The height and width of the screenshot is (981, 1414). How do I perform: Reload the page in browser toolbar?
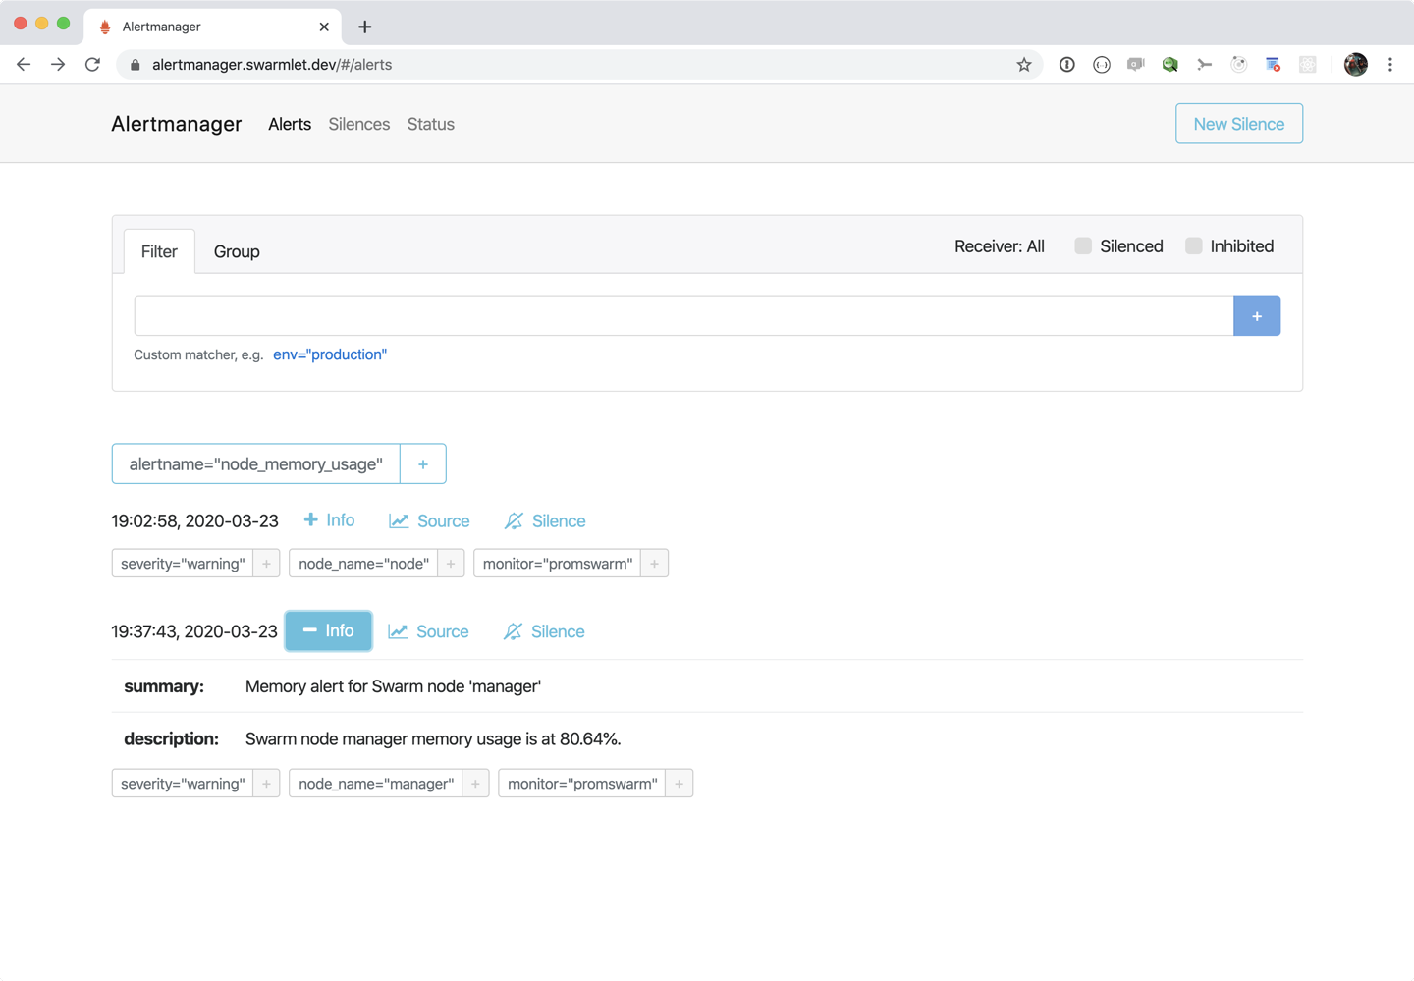[x=92, y=65]
